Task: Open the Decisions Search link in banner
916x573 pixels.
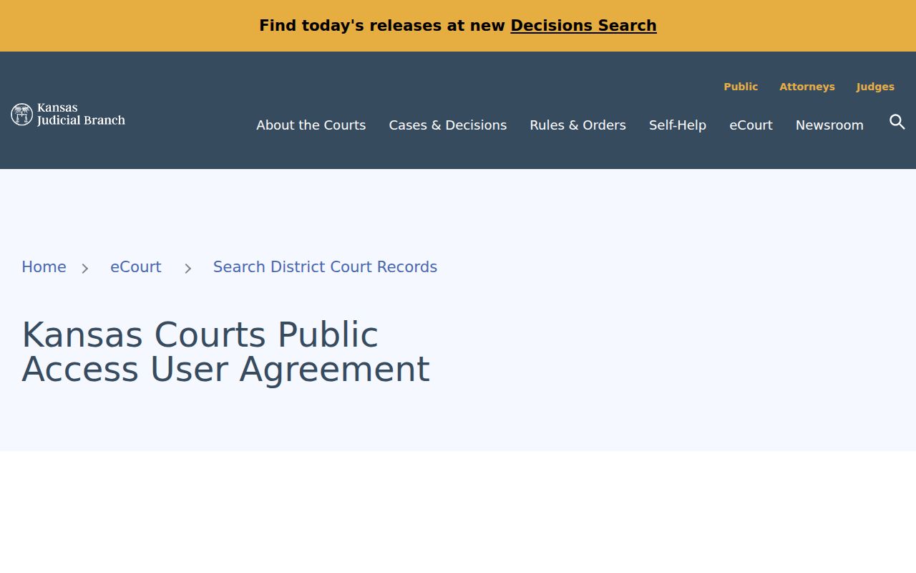Action: coord(583,26)
